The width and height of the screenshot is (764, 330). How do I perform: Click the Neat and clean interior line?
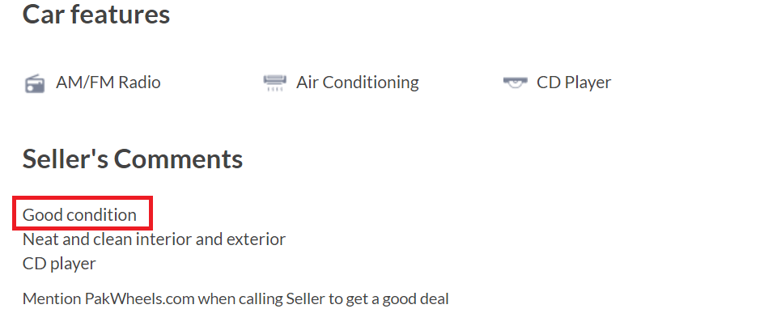click(154, 239)
